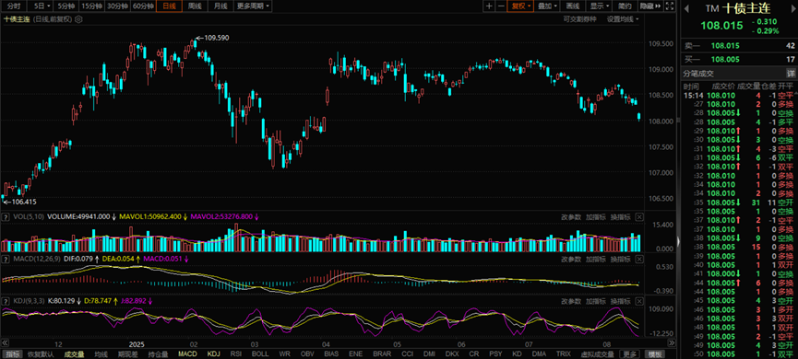Click the 隐藏 hide button with double arrows

point(651,6)
